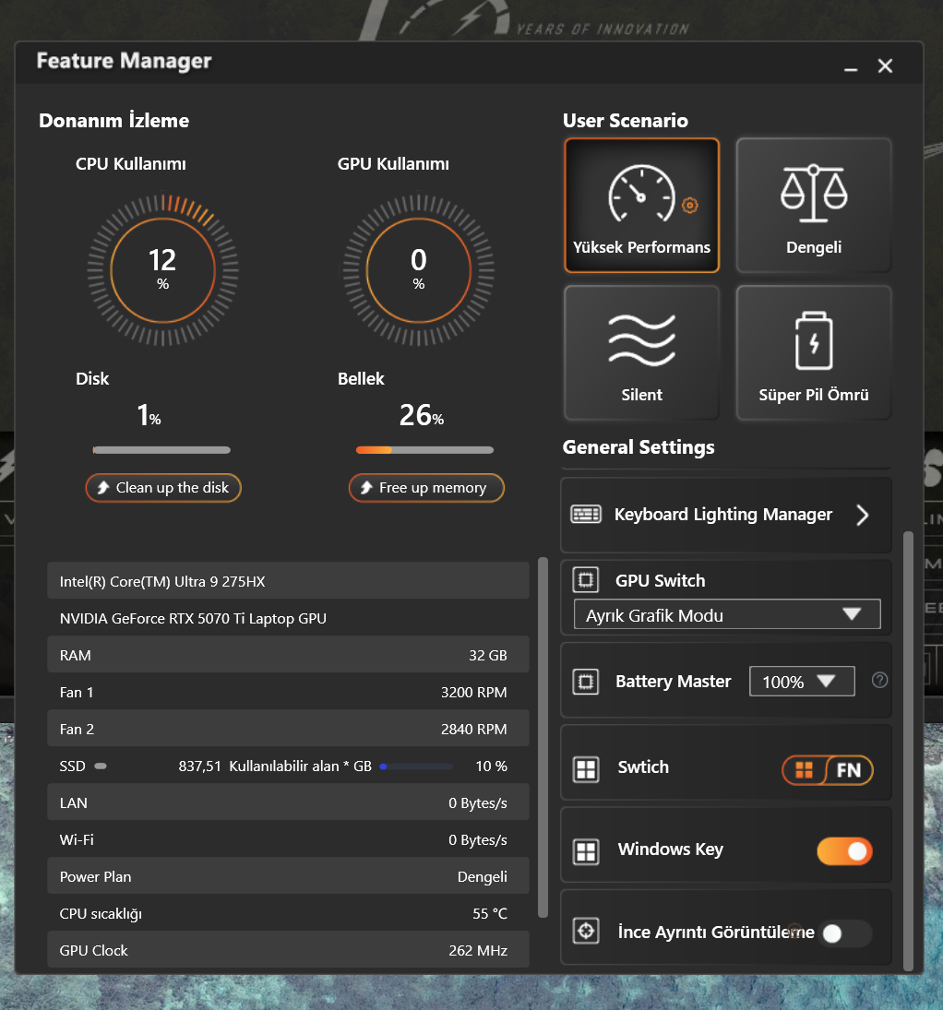Click the User Scenario heading
This screenshot has width=943, height=1010.
click(626, 121)
